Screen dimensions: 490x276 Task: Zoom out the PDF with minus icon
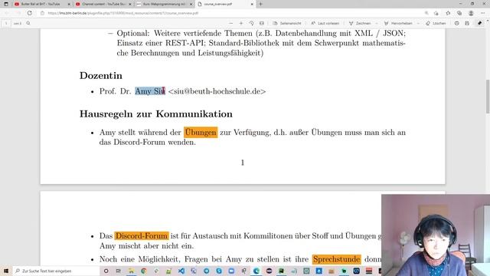(x=231, y=23)
